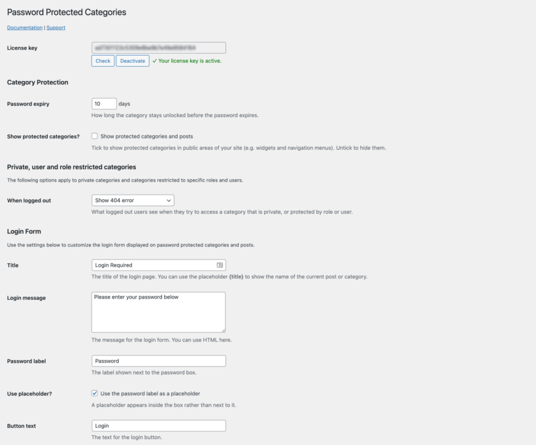
Task: Click the Check license button
Action: (x=103, y=61)
